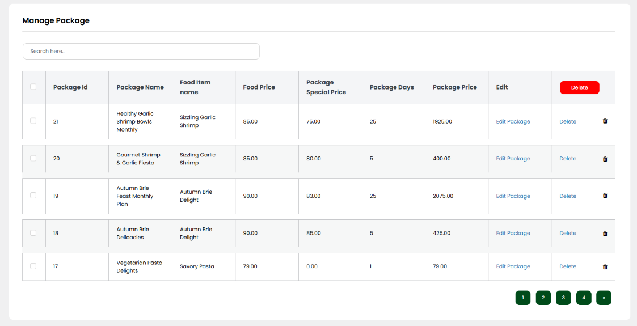Viewport: 637px width, 326px height.
Task: Check the box for package 17
Action: (x=33, y=266)
